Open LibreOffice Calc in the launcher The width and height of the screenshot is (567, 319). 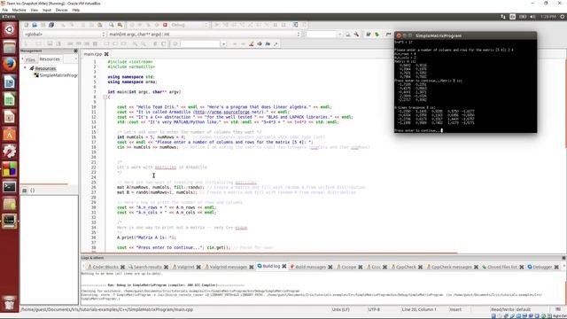pyautogui.click(x=10, y=99)
